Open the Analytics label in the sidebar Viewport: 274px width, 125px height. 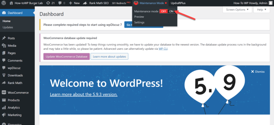click(13, 107)
